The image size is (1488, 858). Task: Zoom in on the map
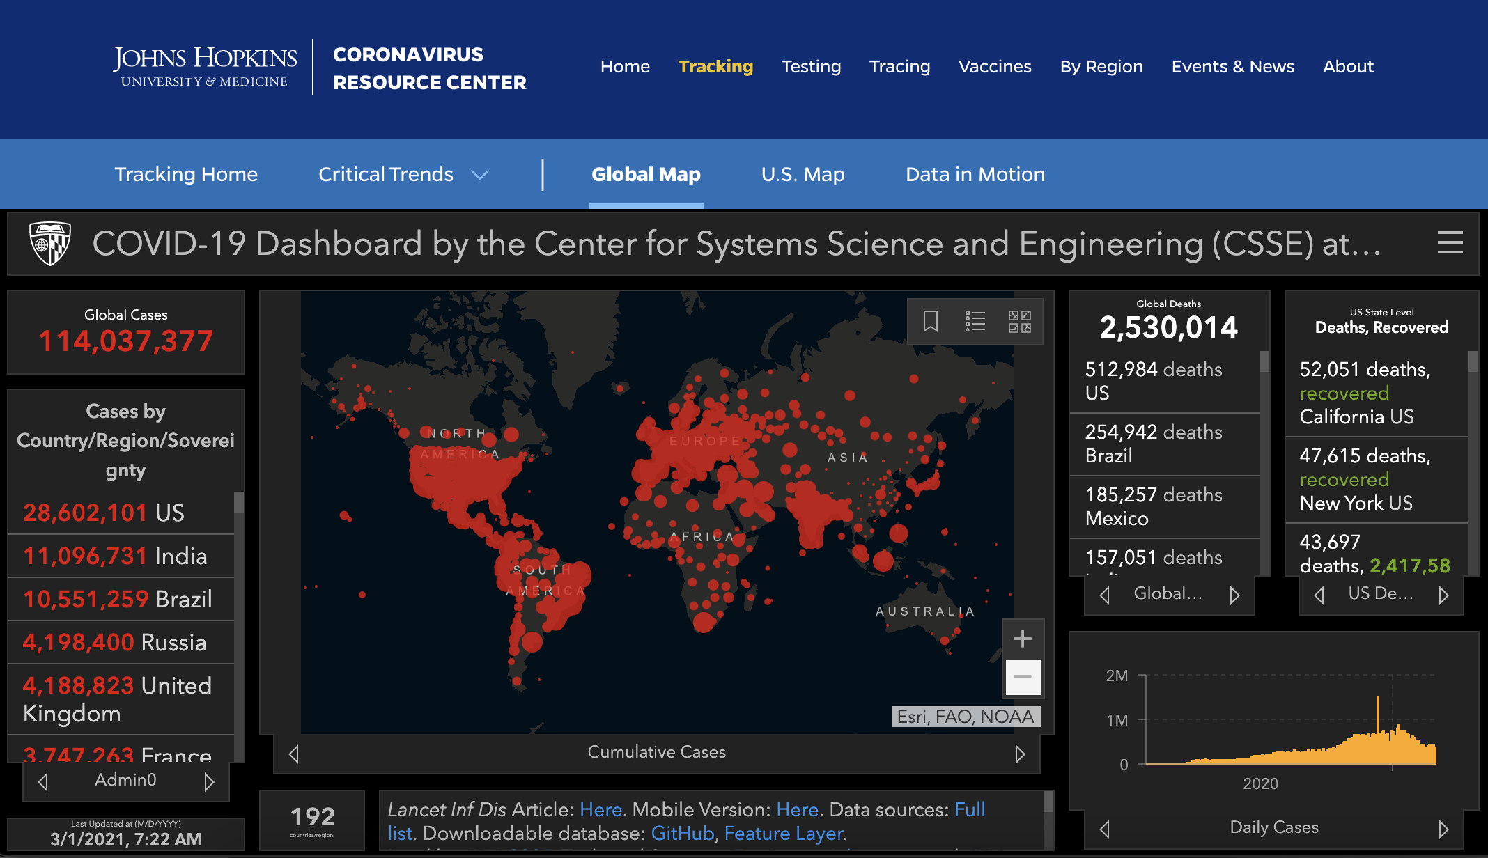click(x=1022, y=639)
